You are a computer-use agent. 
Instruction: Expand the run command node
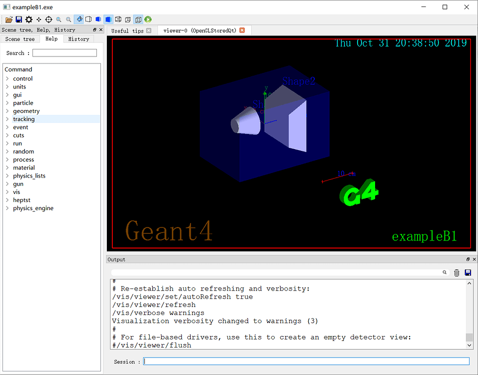pos(8,143)
